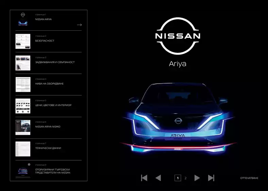The height and width of the screenshot is (191, 268).
Task: Click the page 5 prices thumbnail
Action: click(23, 106)
